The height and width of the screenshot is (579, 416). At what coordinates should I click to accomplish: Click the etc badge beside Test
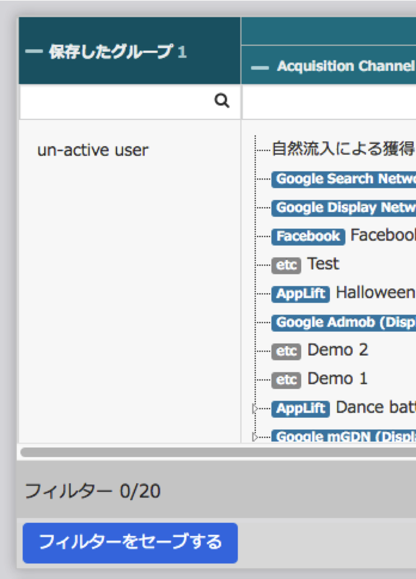click(286, 265)
